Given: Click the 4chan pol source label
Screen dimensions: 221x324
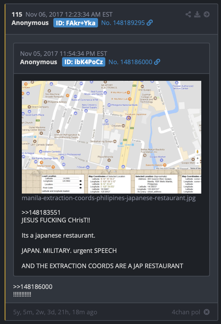Looking at the screenshot, I should point(186,312).
